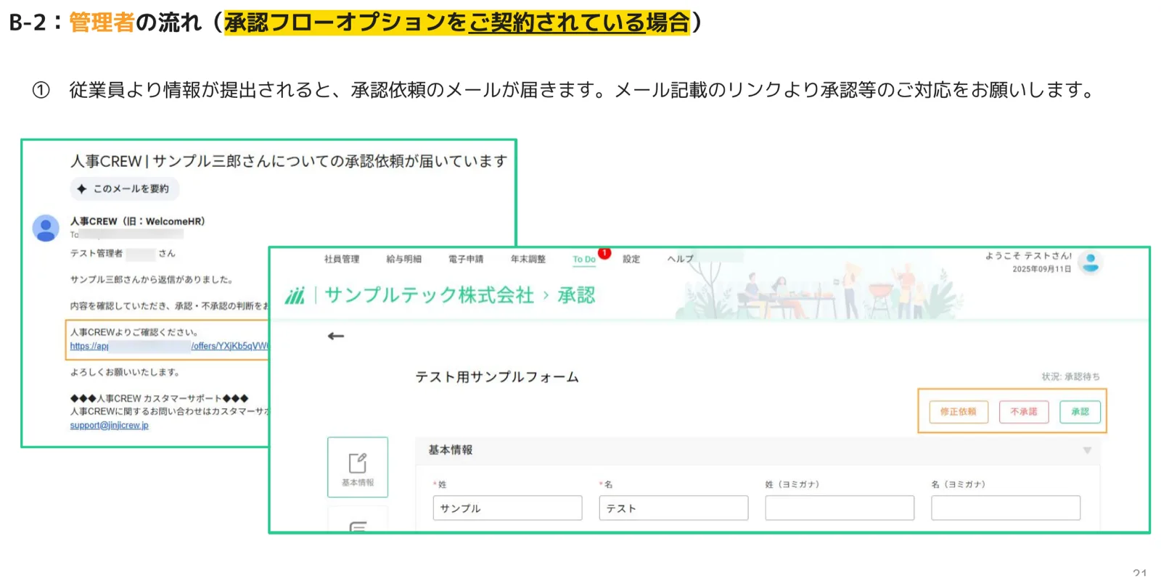1161x586 pixels.
Task: Click the email subject about サンプル三郎さん
Action: point(289,161)
